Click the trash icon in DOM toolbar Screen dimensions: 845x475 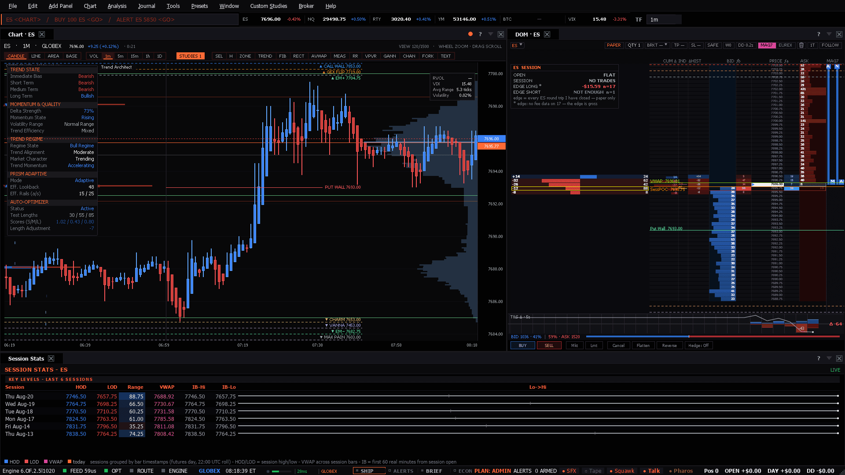[801, 45]
